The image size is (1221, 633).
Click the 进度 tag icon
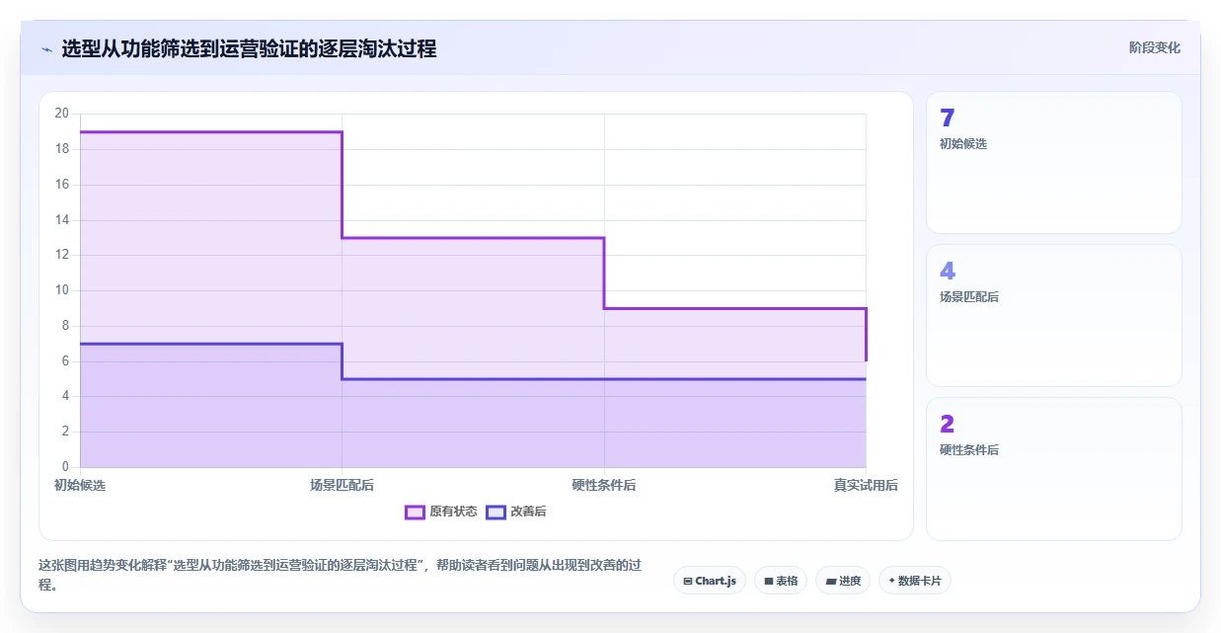click(x=831, y=581)
